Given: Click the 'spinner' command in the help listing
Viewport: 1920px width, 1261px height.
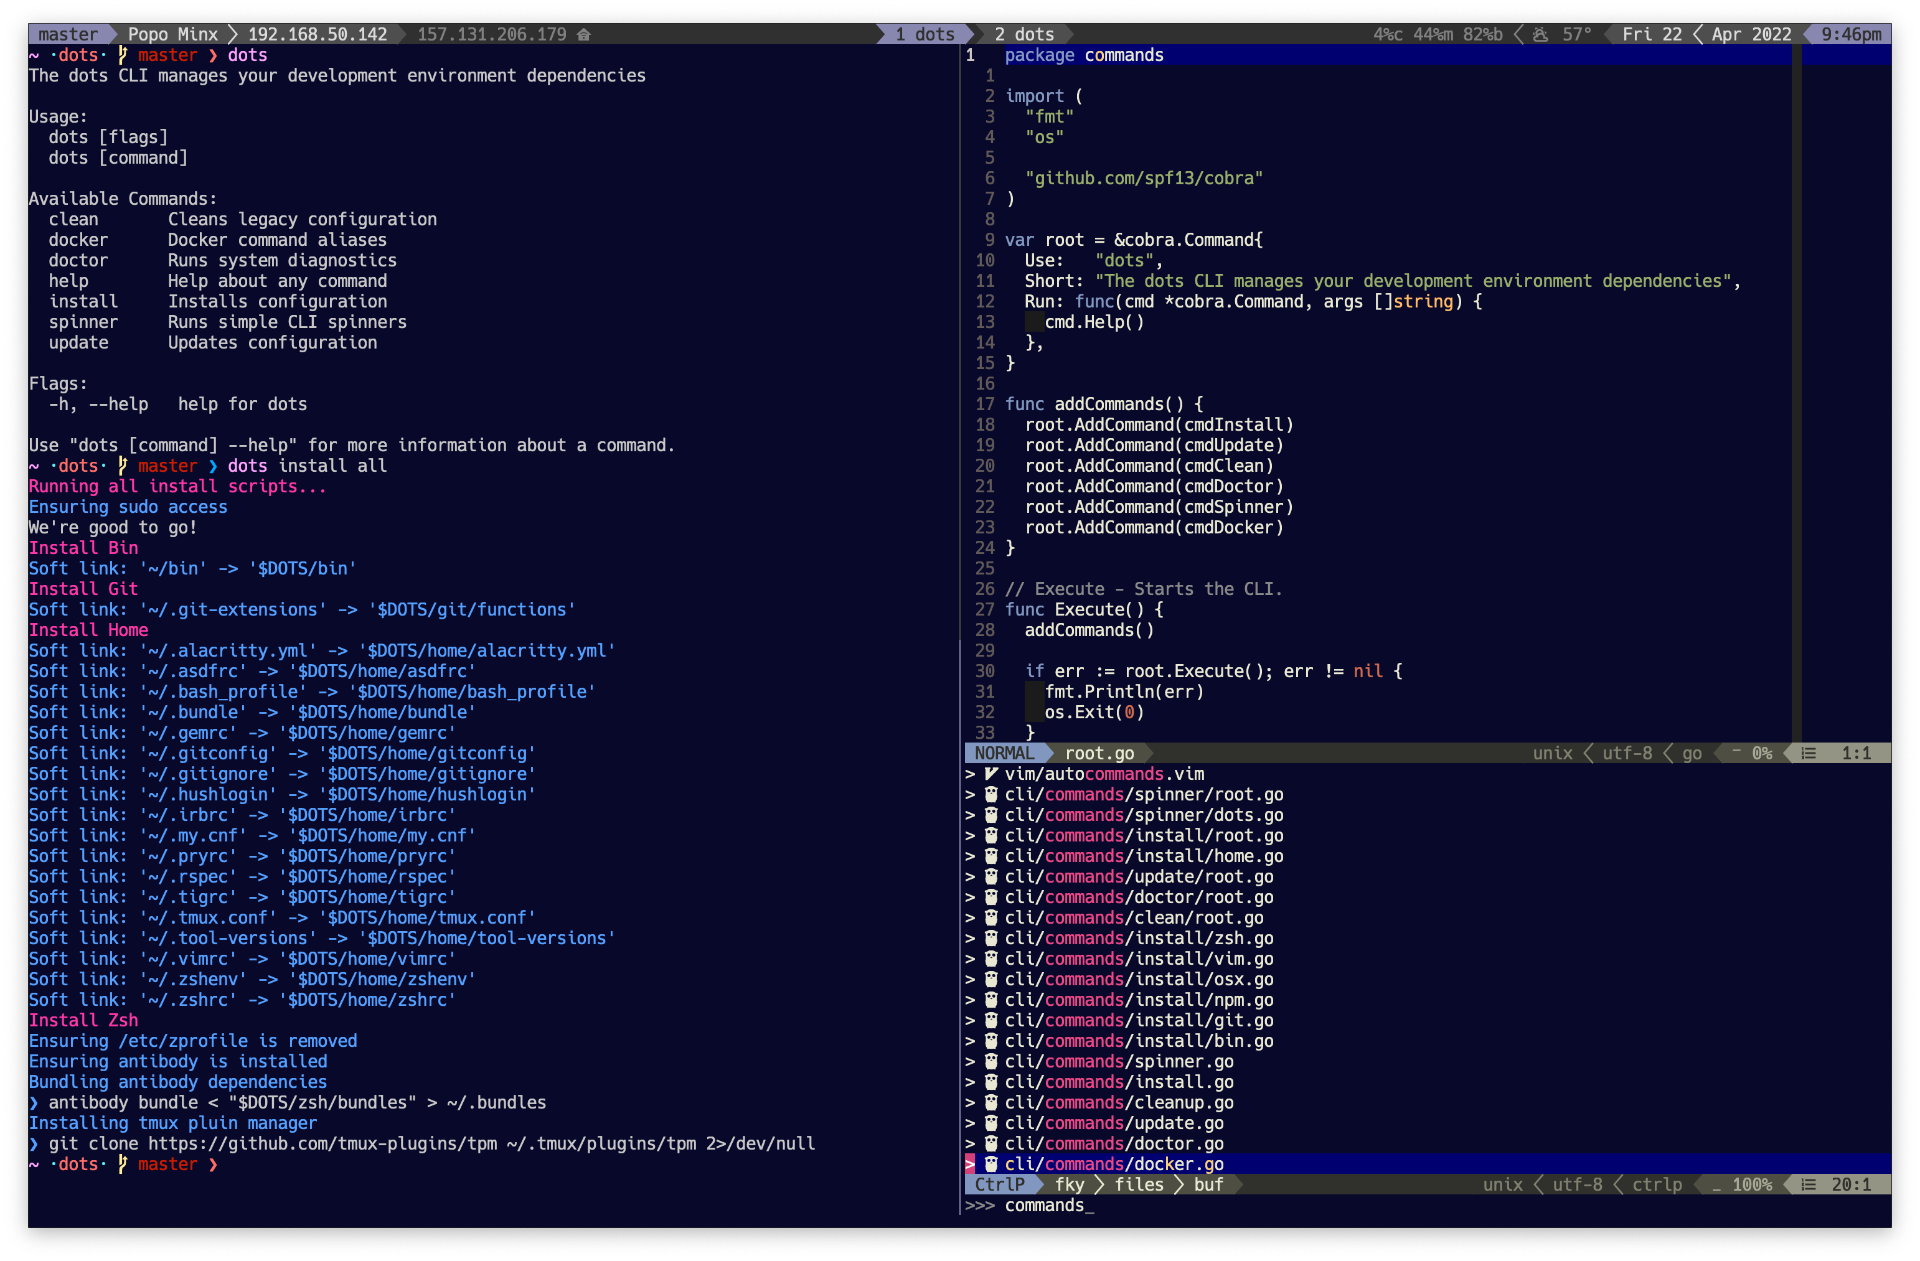Looking at the screenshot, I should click(x=83, y=322).
